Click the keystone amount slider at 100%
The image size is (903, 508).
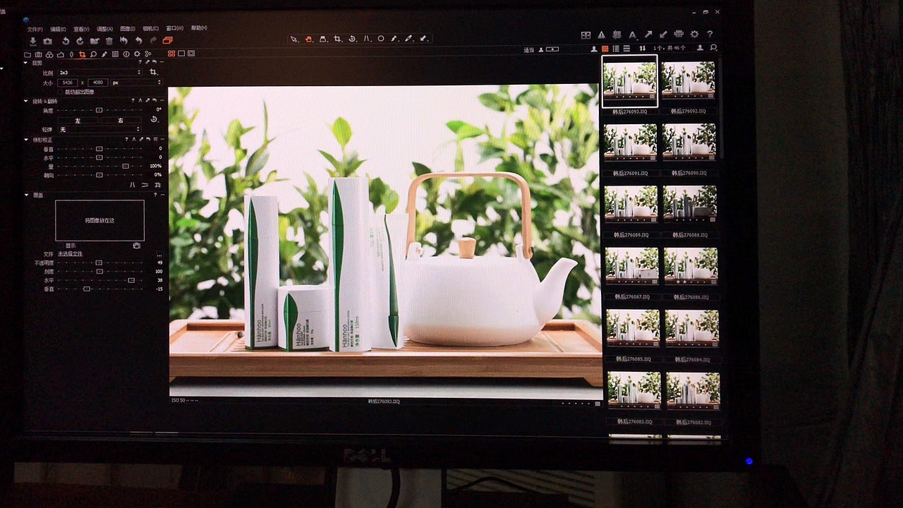tap(99, 167)
